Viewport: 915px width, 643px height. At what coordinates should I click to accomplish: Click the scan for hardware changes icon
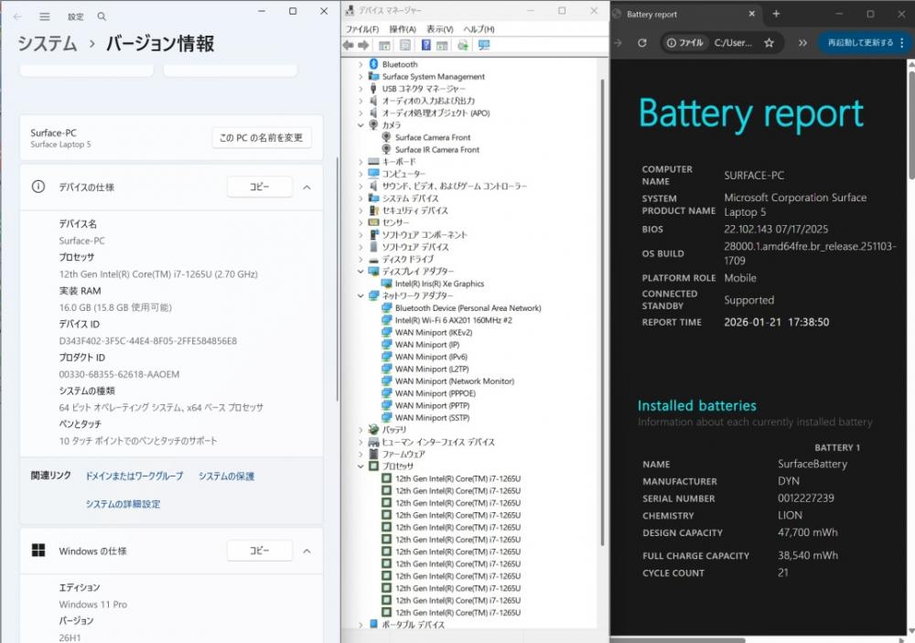click(483, 45)
